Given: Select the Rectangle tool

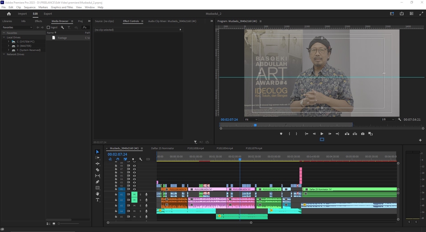Looking at the screenshot, I should (x=98, y=188).
